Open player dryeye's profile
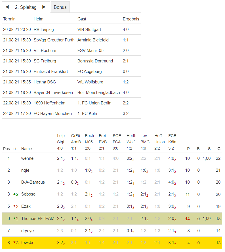This screenshot has width=225, height=252. (28, 231)
